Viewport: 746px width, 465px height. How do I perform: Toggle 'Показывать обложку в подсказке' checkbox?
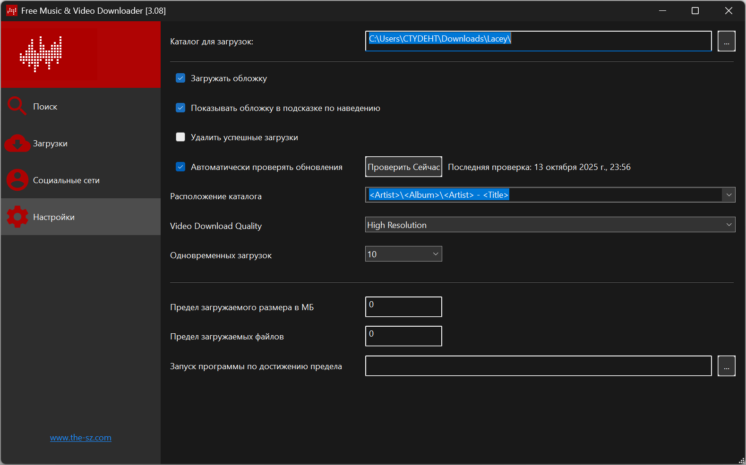(180, 108)
